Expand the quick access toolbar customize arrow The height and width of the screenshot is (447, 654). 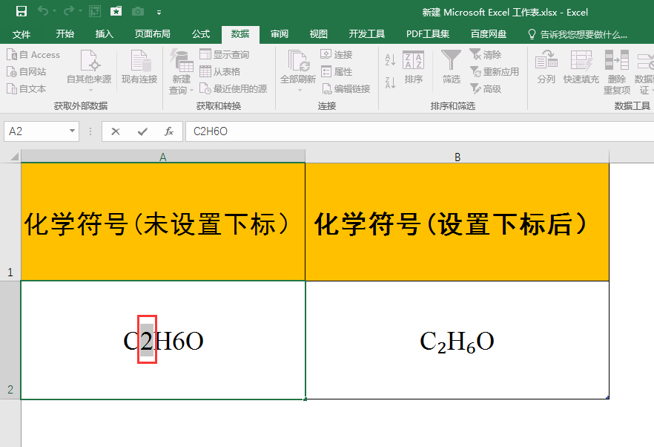(x=159, y=13)
